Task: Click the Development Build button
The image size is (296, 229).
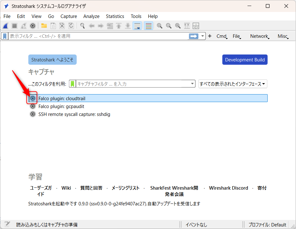Action: pyautogui.click(x=245, y=60)
